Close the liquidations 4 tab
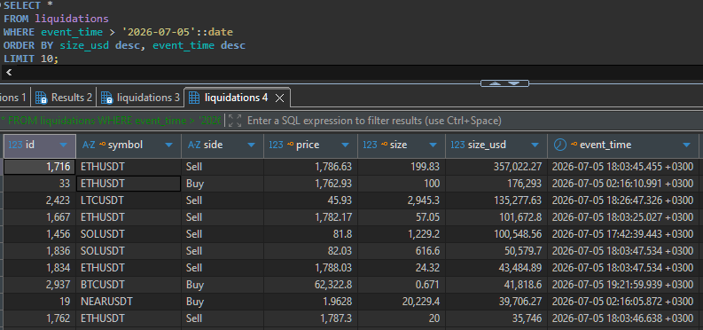The width and height of the screenshot is (703, 330). point(279,98)
